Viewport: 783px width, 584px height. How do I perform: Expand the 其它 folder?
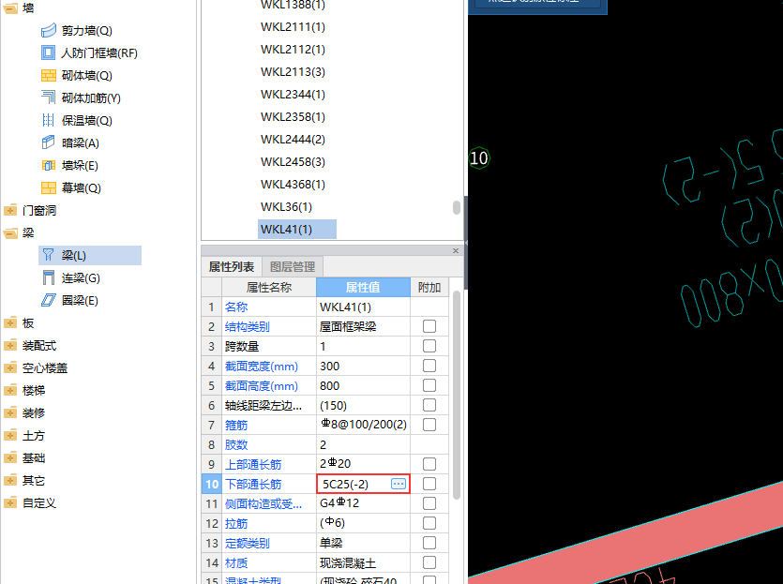(10, 480)
